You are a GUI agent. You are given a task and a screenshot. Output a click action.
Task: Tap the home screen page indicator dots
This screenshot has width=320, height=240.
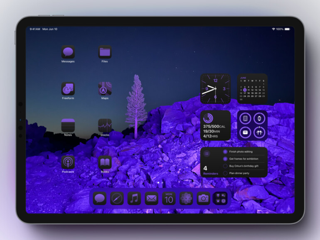pyautogui.click(x=160, y=183)
